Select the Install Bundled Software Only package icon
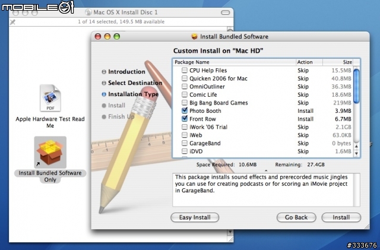 tap(50, 152)
